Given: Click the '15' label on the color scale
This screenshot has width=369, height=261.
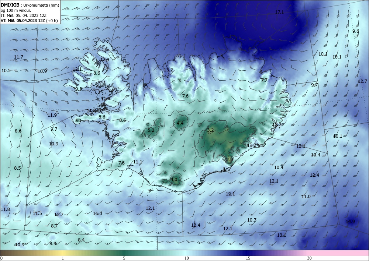Looking at the screenshot, I should coord(248,258).
